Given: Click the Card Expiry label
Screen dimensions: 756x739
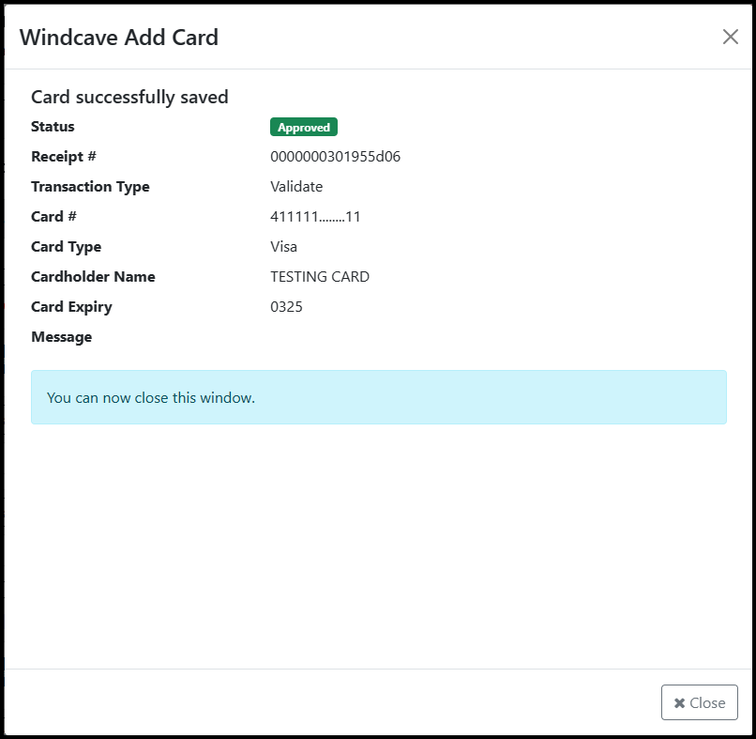Looking at the screenshot, I should point(71,307).
